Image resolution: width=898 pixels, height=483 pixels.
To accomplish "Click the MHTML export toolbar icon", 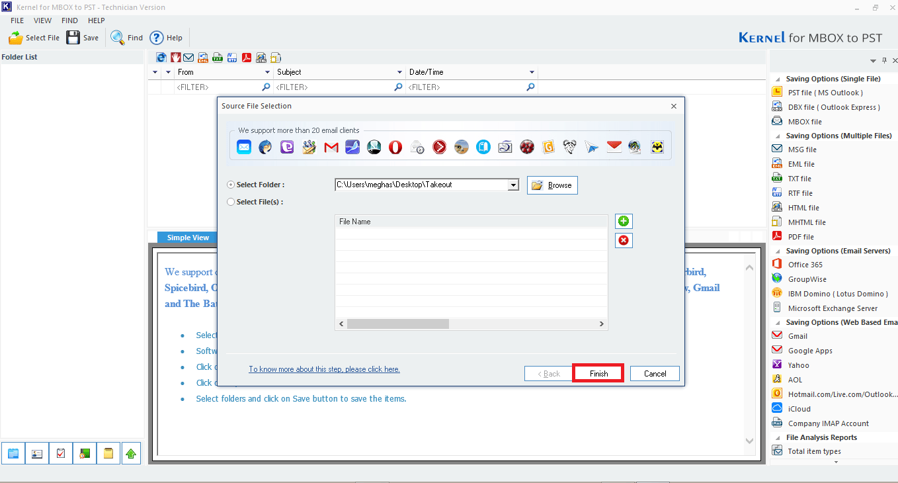I will tap(276, 58).
